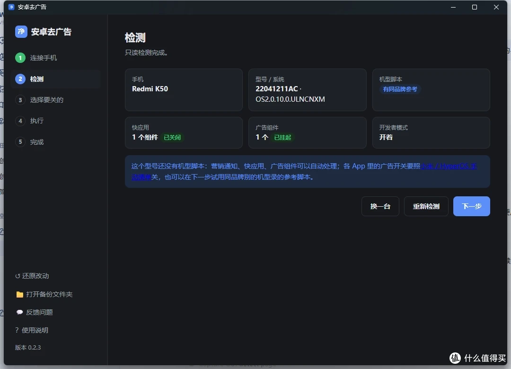Click the 只读检测完成 status message
511x369 pixels.
click(x=146, y=53)
